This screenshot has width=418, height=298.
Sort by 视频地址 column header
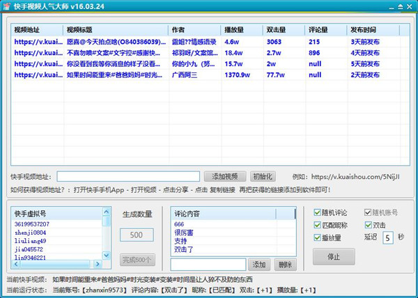click(x=37, y=30)
